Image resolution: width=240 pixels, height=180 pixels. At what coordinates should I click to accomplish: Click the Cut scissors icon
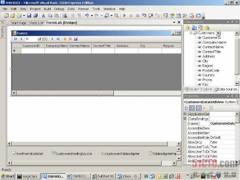click(x=43, y=15)
